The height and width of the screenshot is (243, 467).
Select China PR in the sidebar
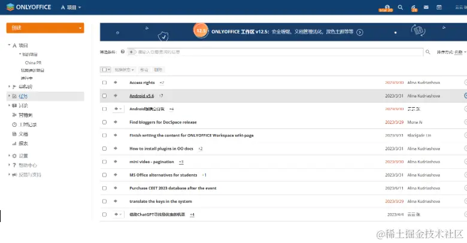[33, 63]
